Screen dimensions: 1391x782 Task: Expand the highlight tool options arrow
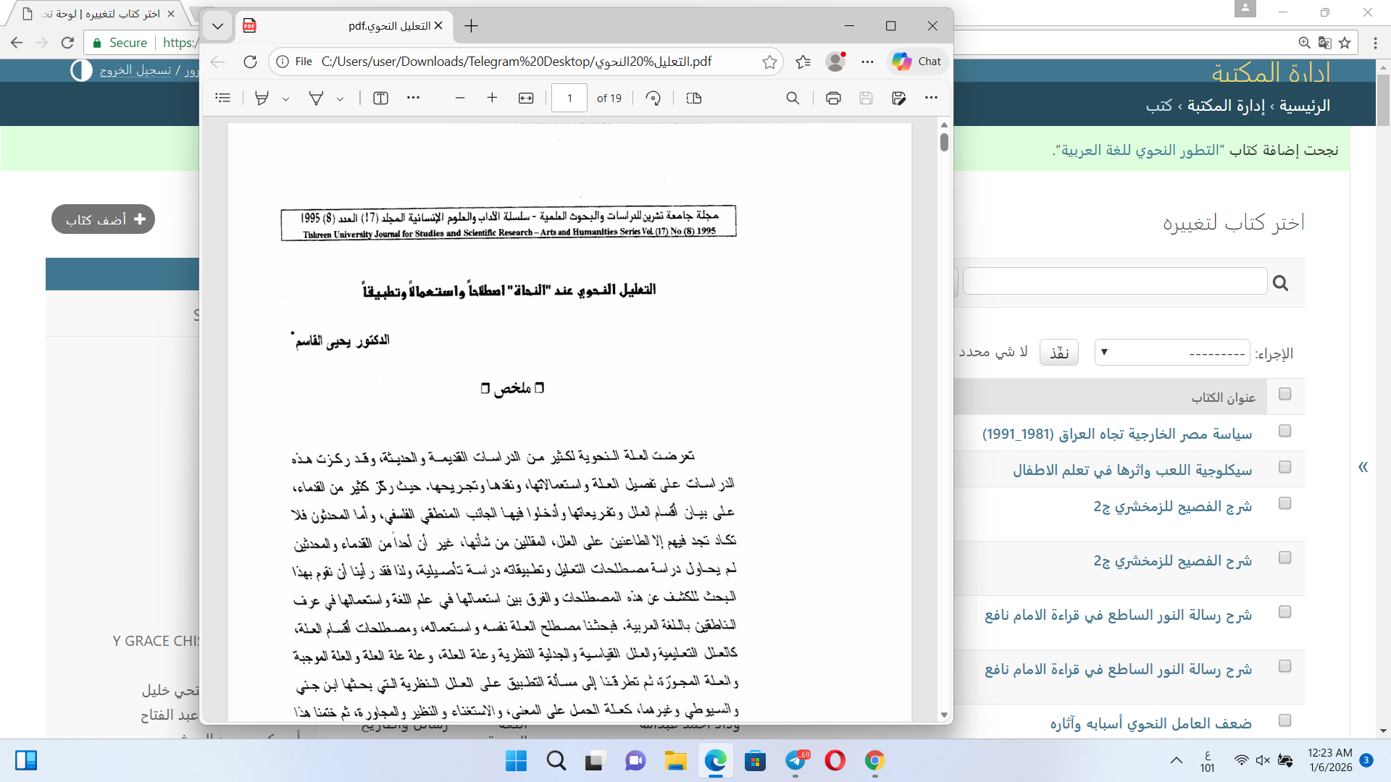[286, 99]
